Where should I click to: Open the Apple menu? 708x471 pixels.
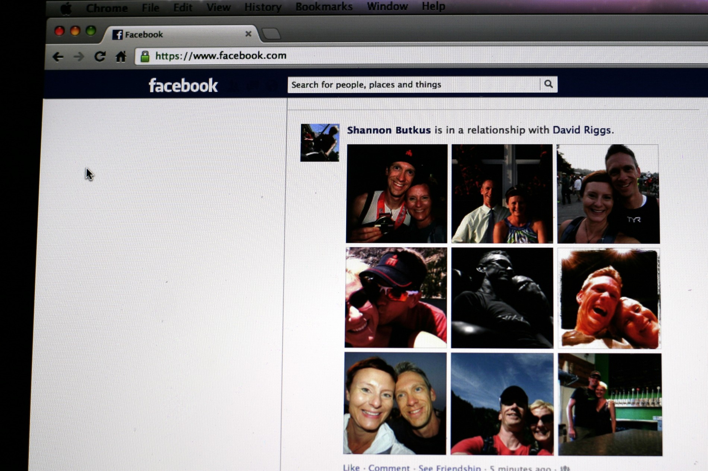pyautogui.click(x=66, y=8)
